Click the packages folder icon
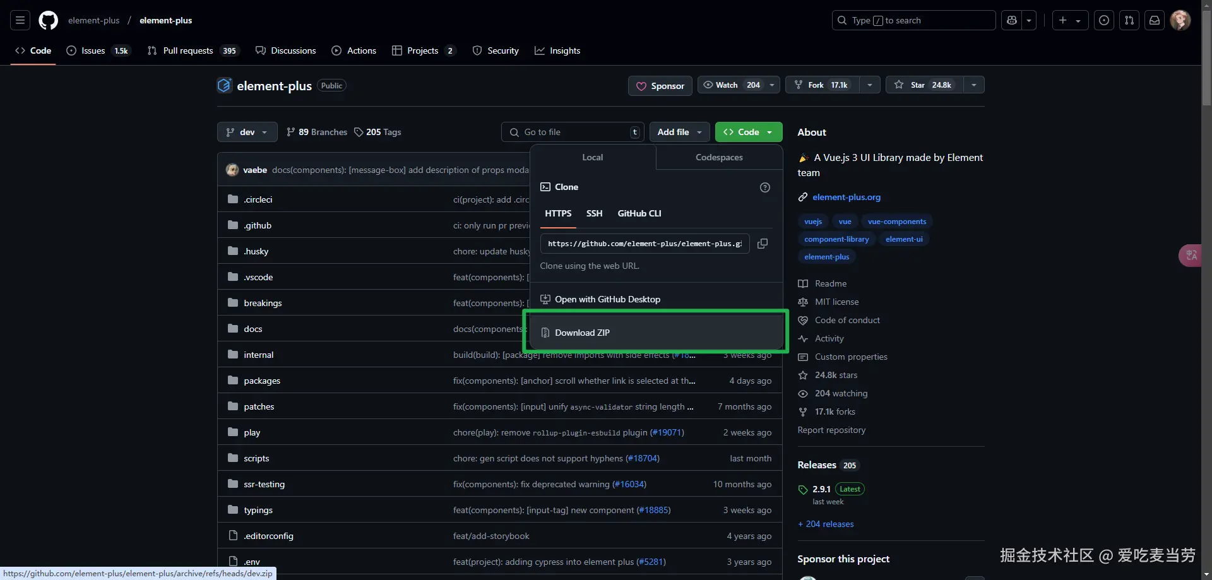 (x=233, y=381)
